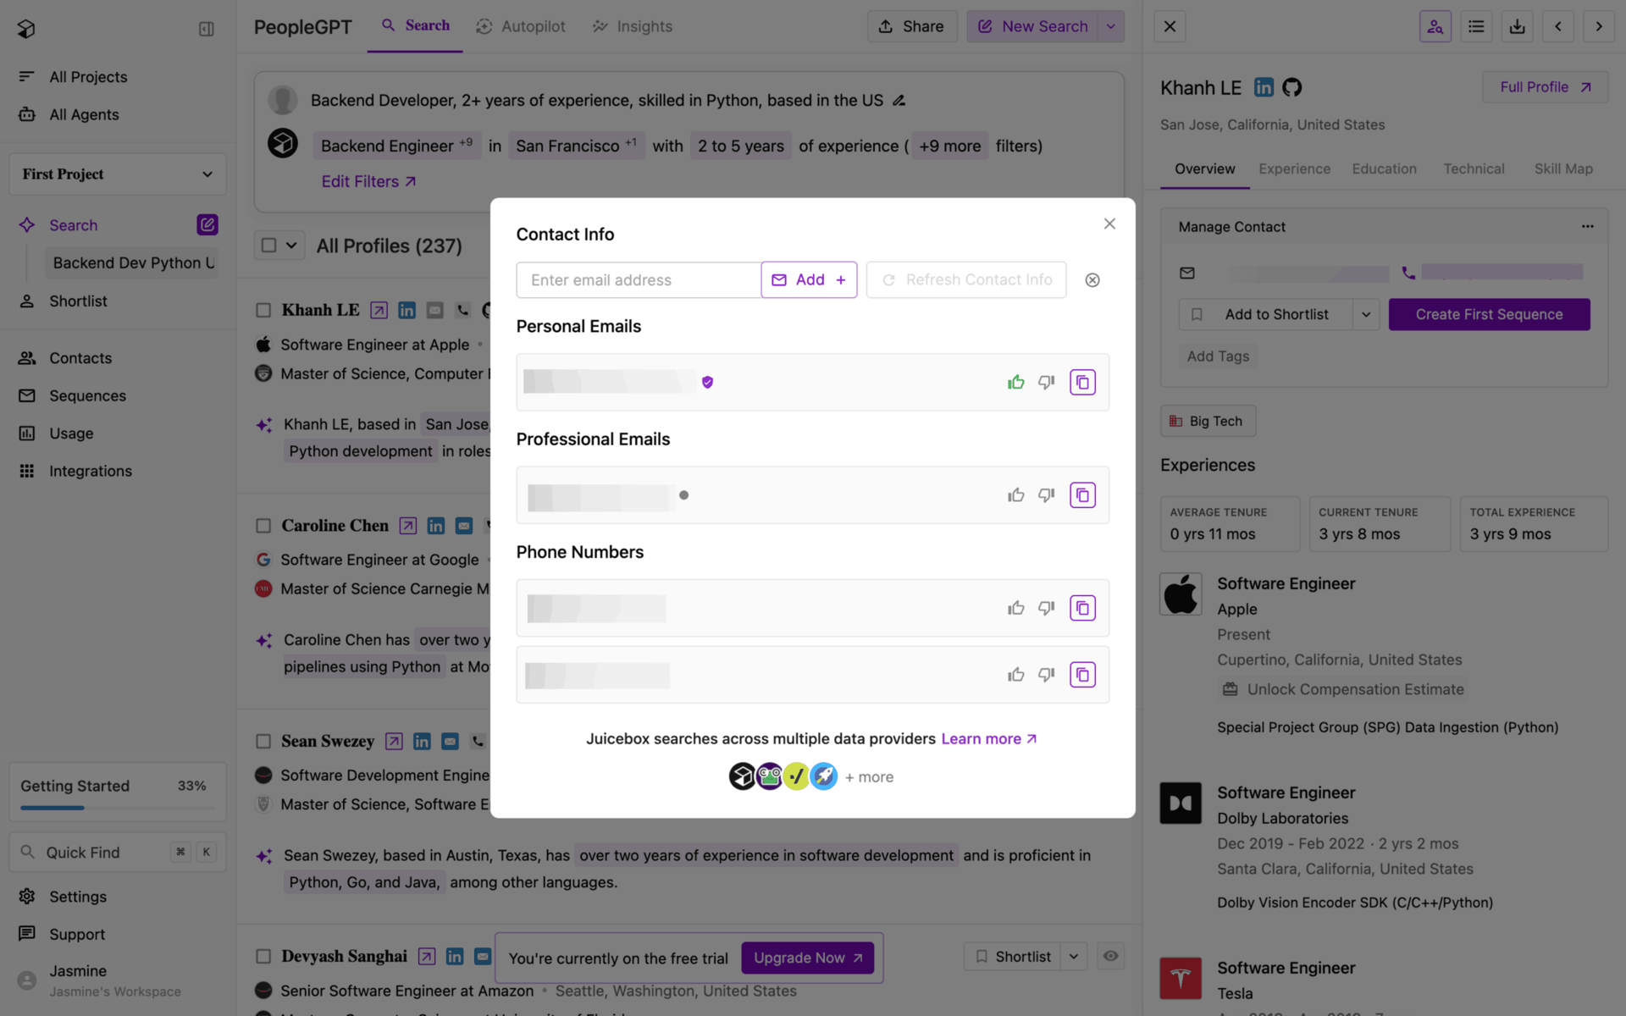This screenshot has width=1626, height=1016.
Task: Switch to the Autopilot tab
Action: click(x=520, y=26)
